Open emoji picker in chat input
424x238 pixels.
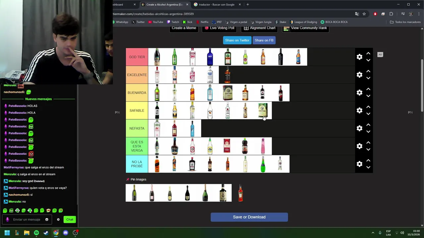(x=47, y=219)
